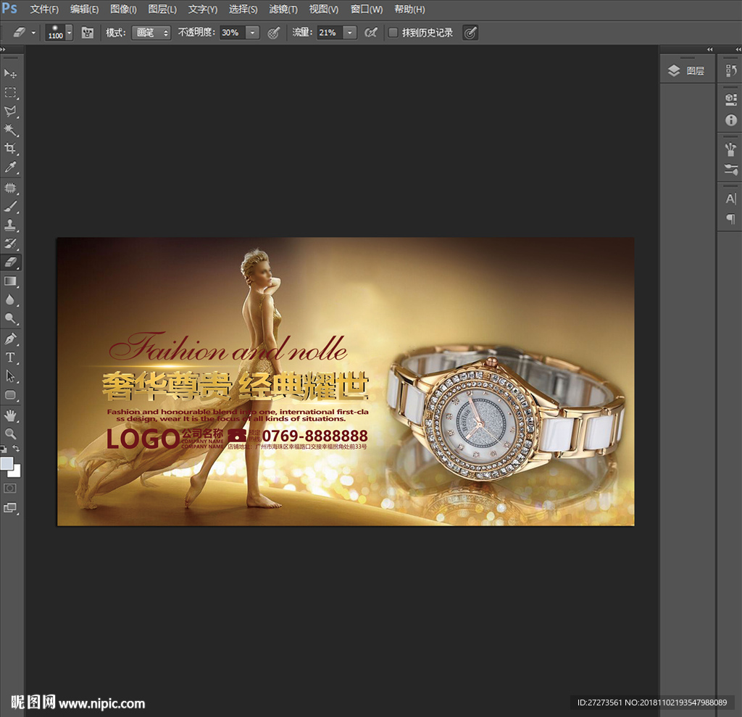Open the 图像(I) menu

point(123,9)
